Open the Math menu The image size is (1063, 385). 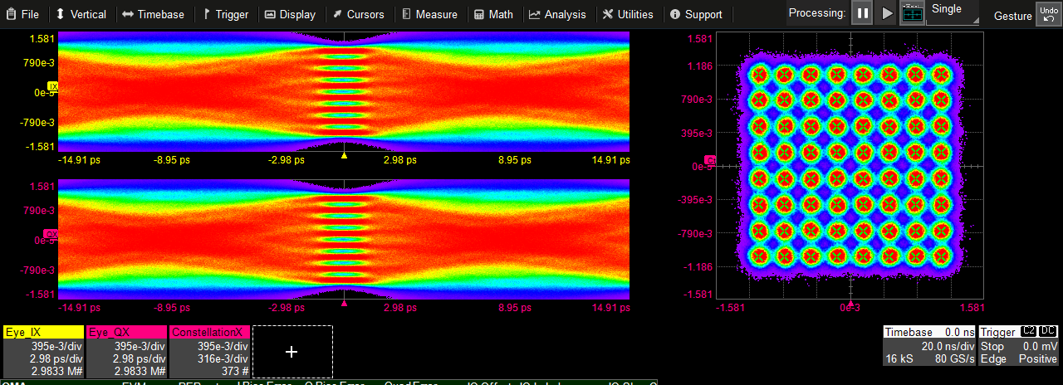(494, 14)
